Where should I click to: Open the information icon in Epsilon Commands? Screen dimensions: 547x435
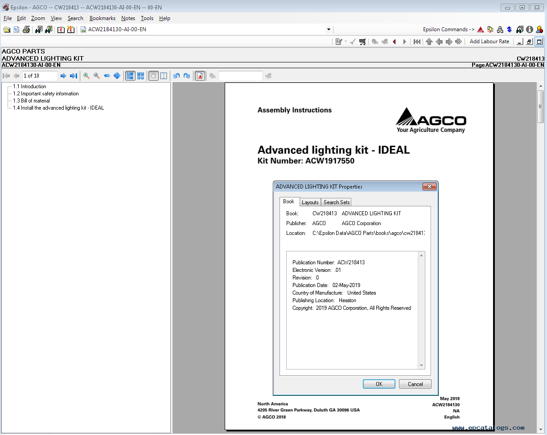[530, 29]
